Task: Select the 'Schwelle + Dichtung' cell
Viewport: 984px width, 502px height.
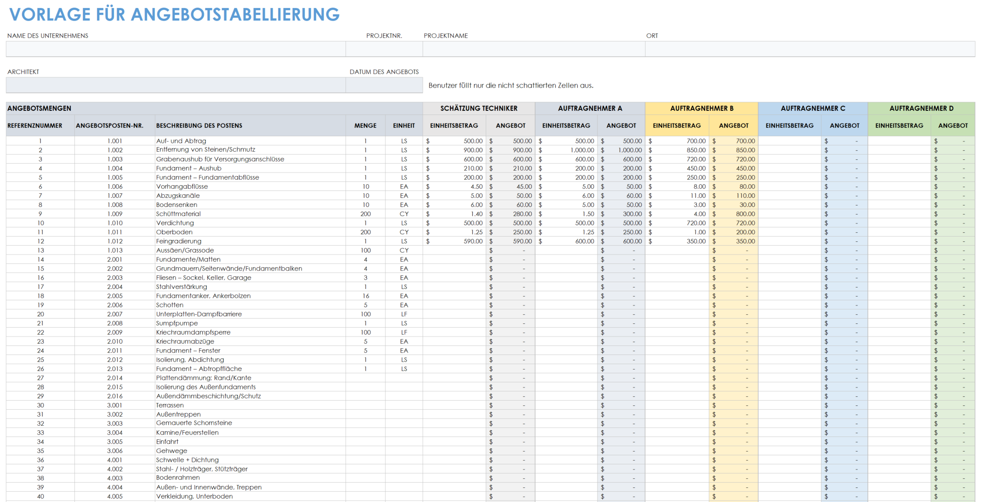Action: [250, 460]
